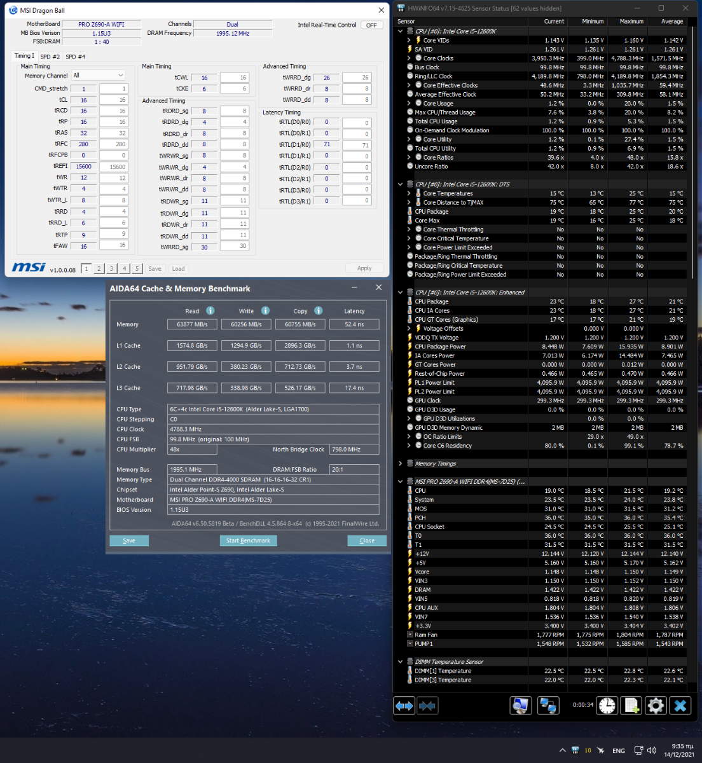Image resolution: width=702 pixels, height=763 pixels.
Task: Click the lightning icon beside Vcore
Action: click(410, 572)
